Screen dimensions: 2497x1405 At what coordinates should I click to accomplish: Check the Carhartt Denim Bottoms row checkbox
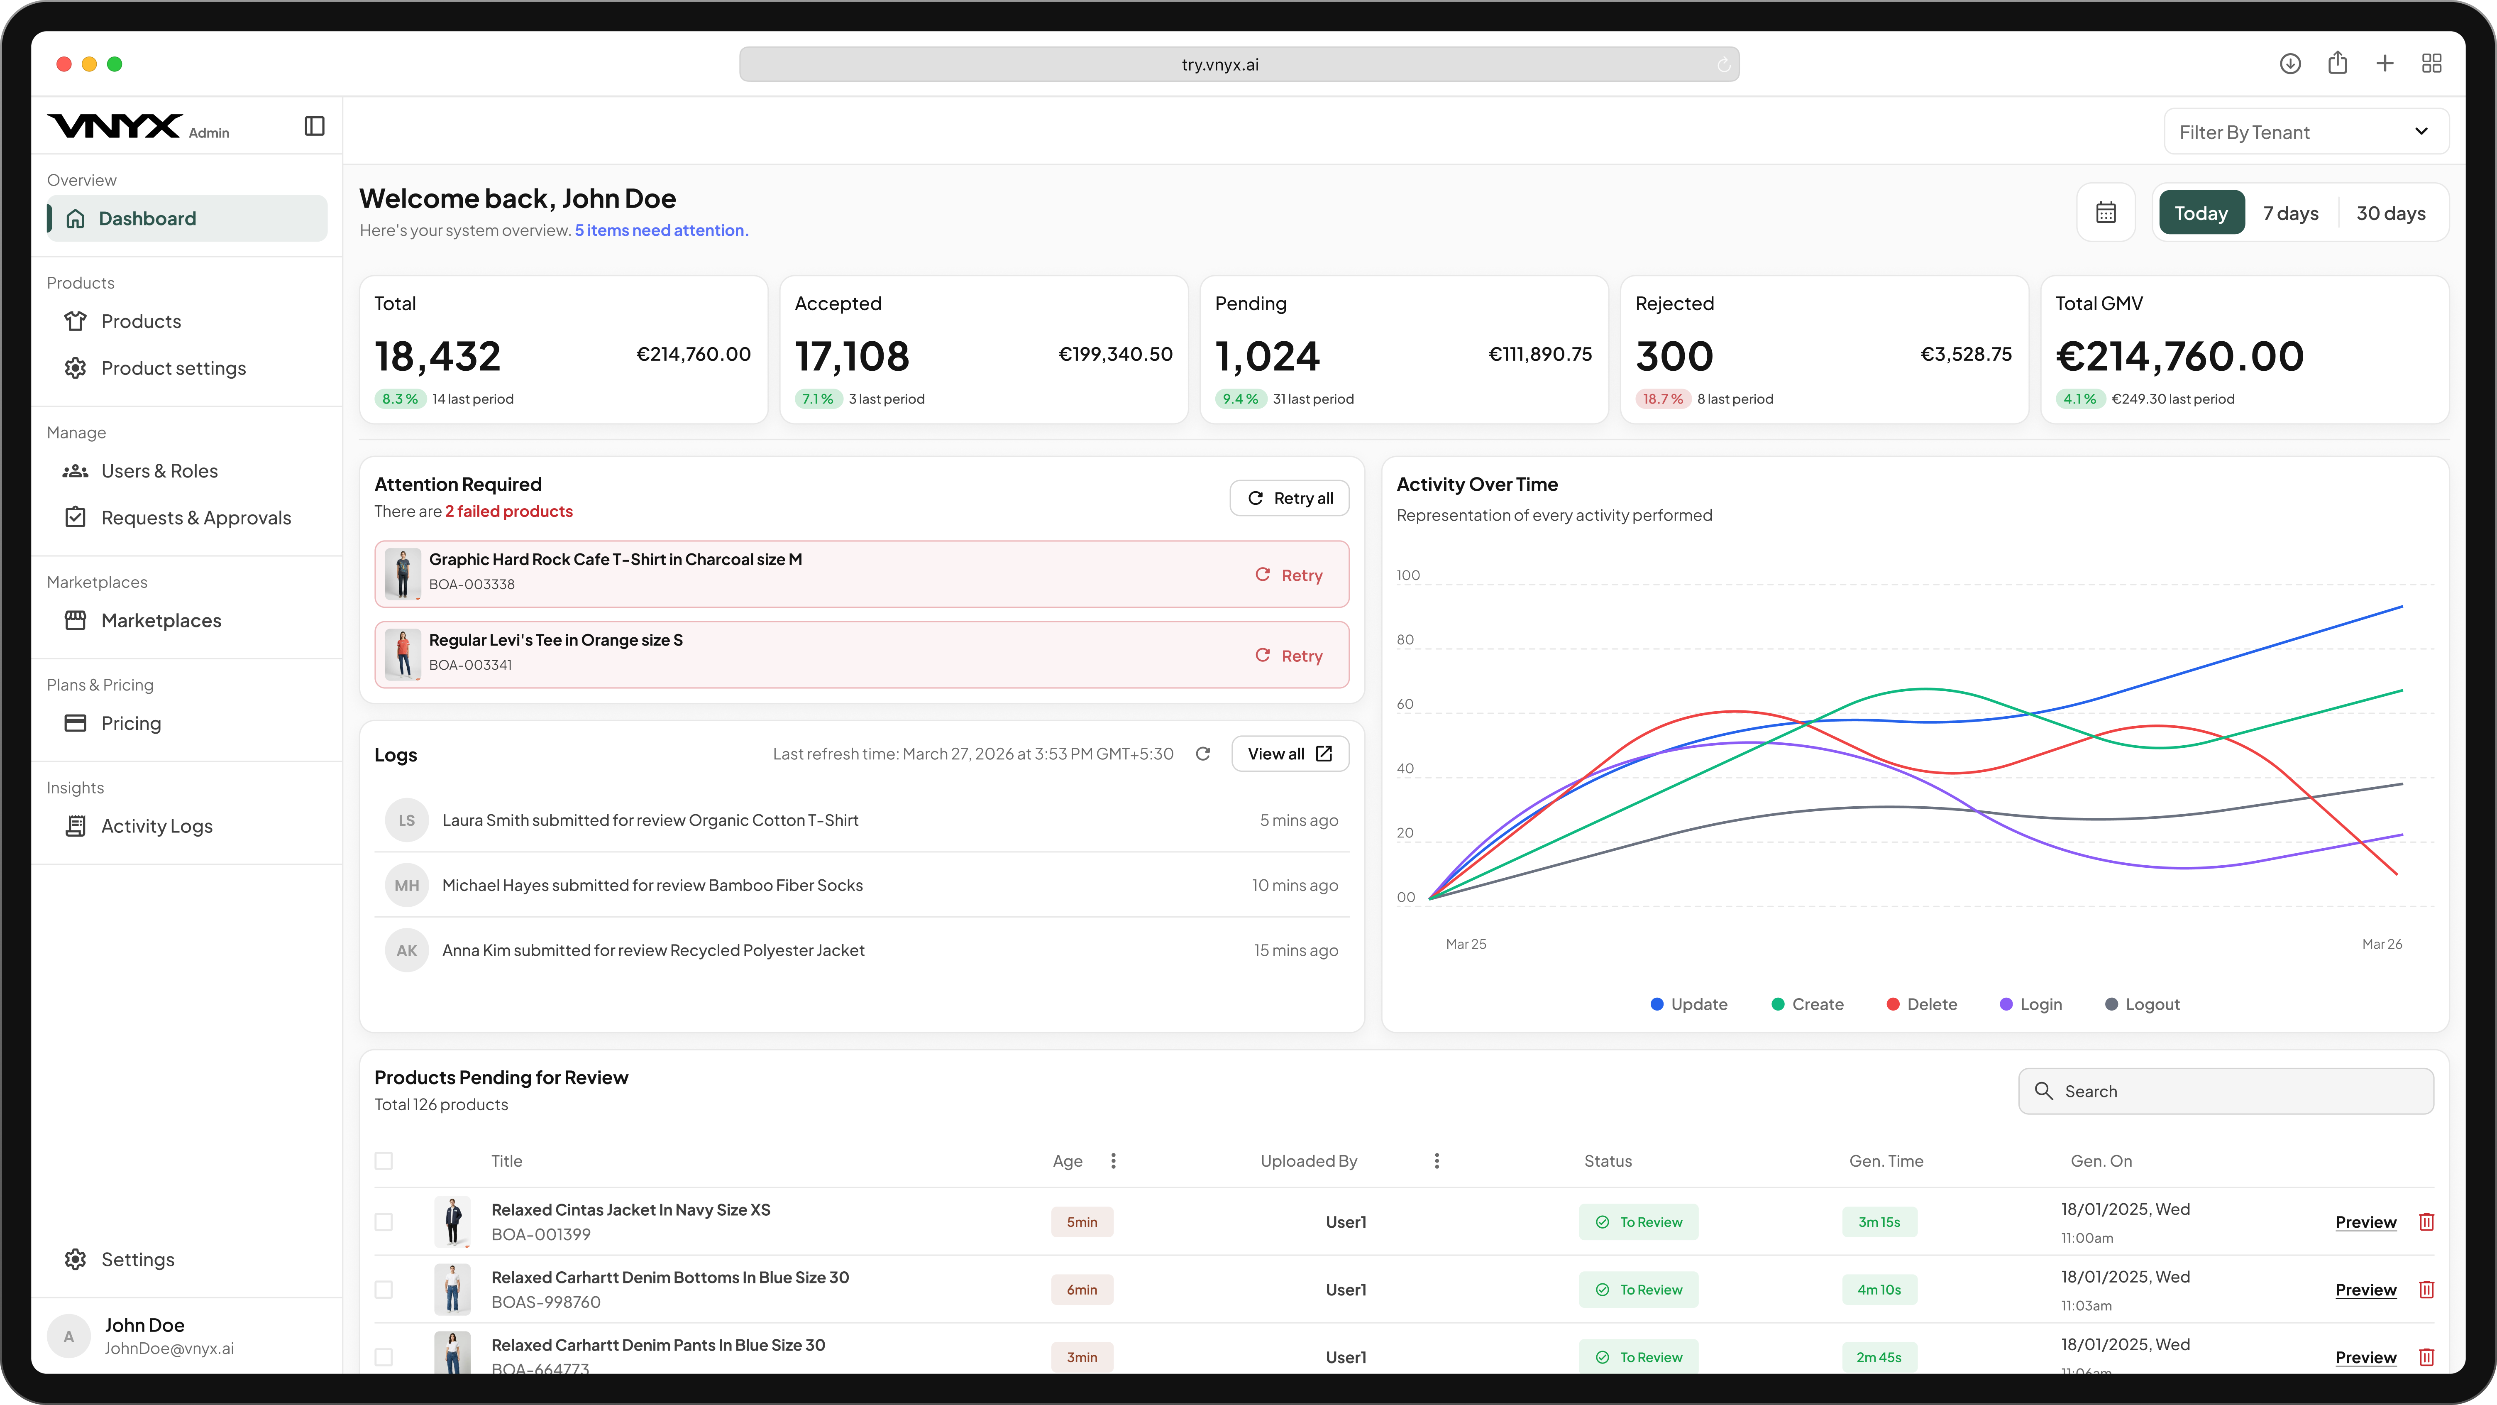[x=384, y=1290]
